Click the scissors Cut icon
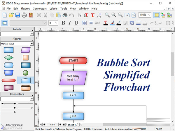This screenshot has width=175, height=131. click(x=45, y=15)
